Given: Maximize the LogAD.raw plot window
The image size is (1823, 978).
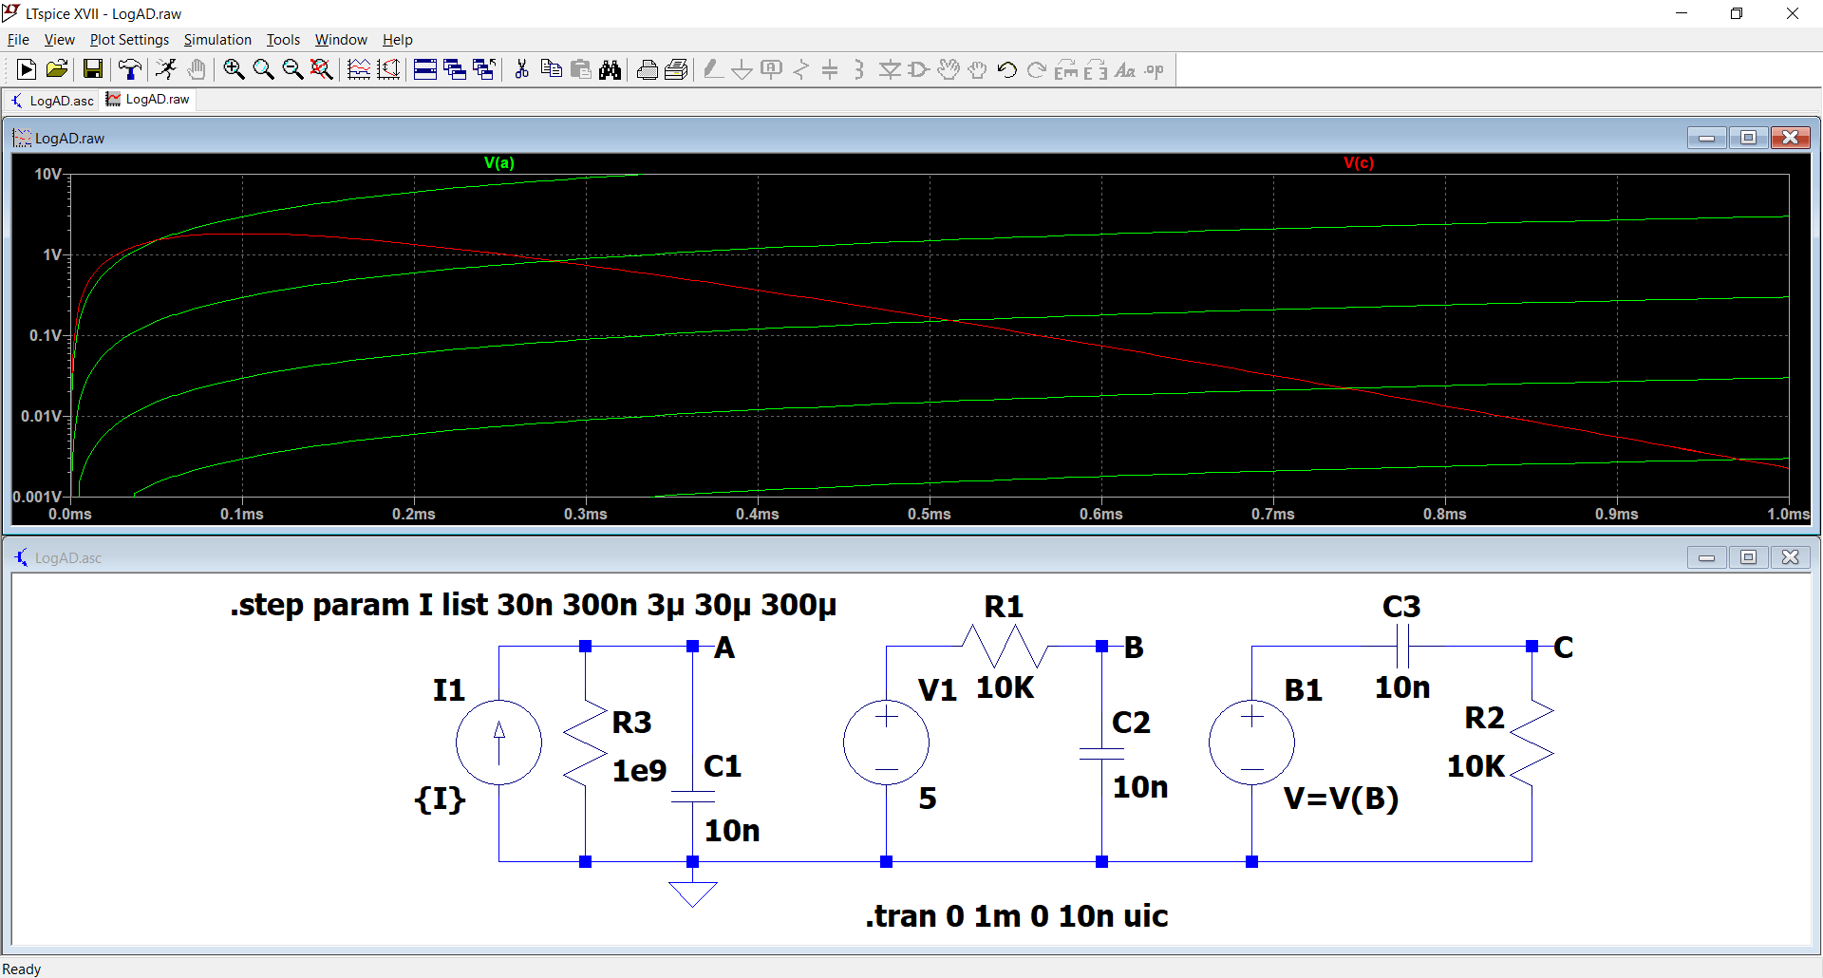Looking at the screenshot, I should [x=1748, y=138].
